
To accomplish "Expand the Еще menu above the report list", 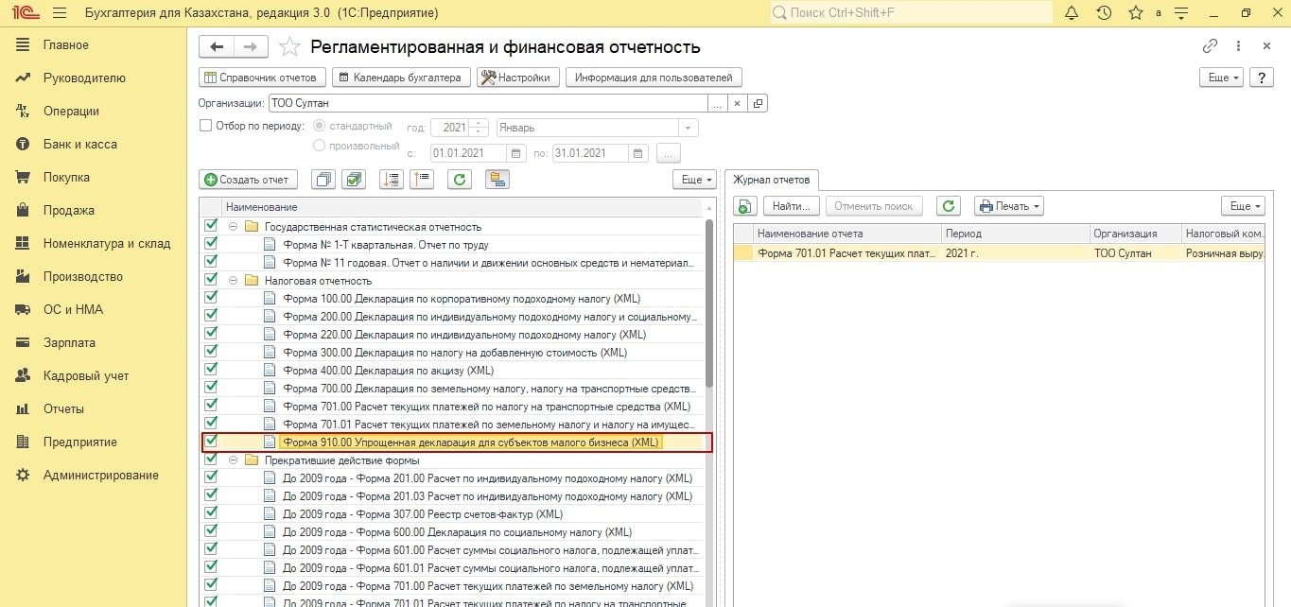I will (692, 180).
